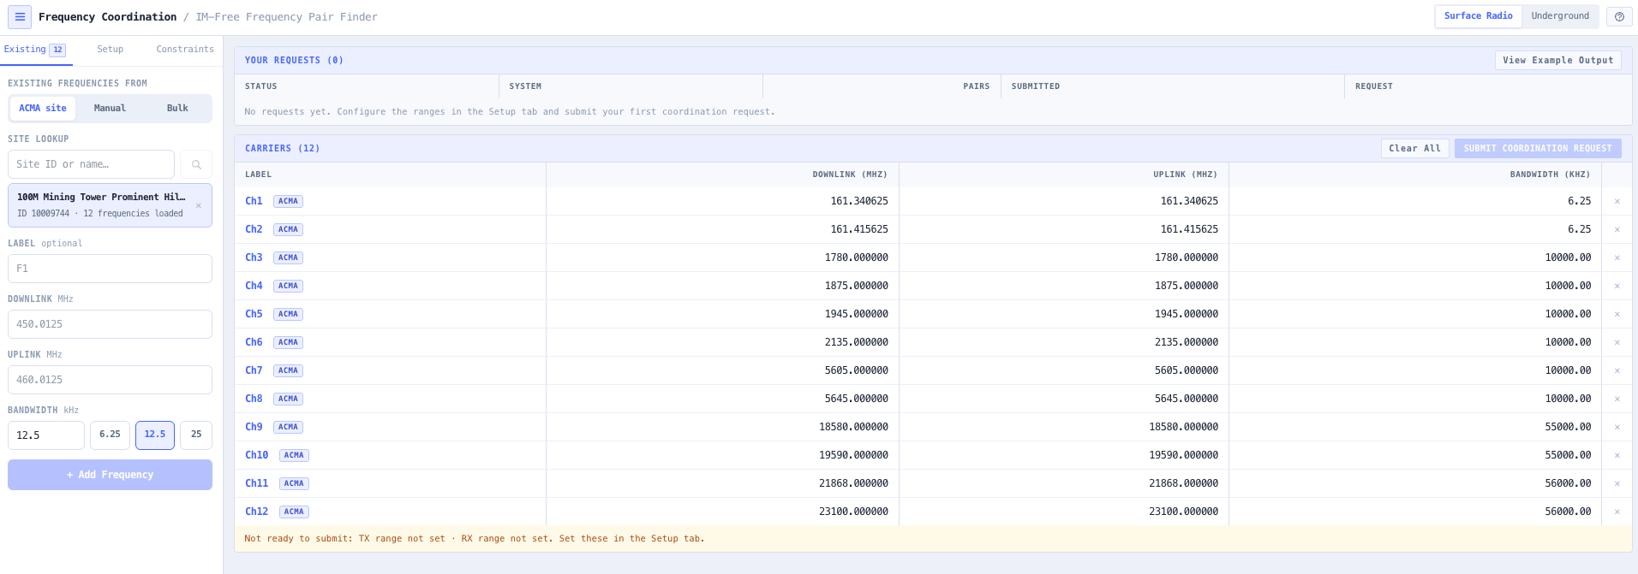The image size is (1638, 574).
Task: Remove carrier Ch3 row
Action: tap(1617, 257)
